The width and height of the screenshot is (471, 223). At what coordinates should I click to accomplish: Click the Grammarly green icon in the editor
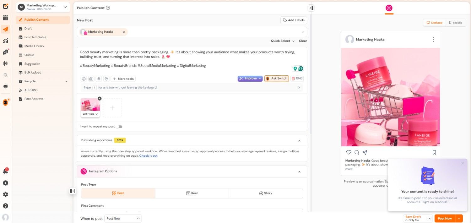[x=301, y=68]
